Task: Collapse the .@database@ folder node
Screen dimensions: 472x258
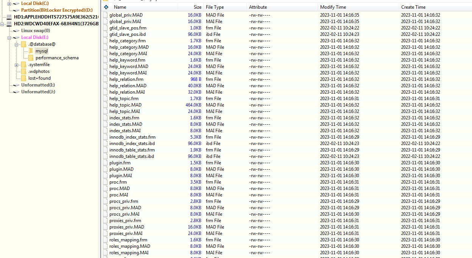Action: (x=17, y=45)
